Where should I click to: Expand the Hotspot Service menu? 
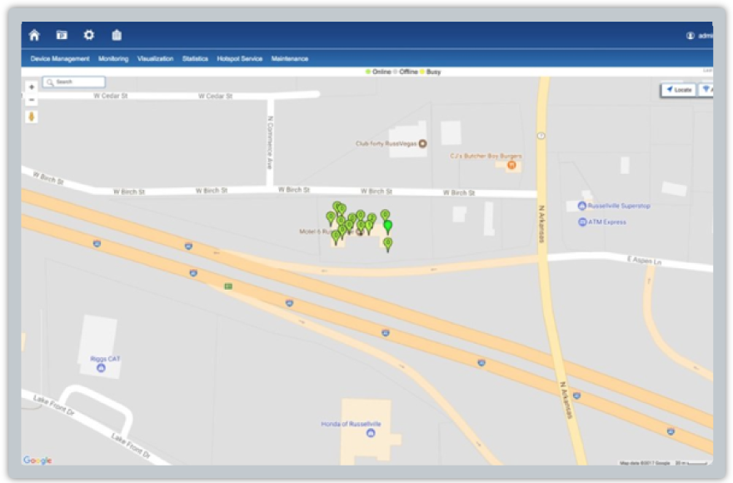click(239, 59)
